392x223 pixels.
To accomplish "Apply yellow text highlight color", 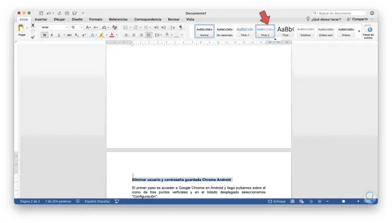I will 102,35.
